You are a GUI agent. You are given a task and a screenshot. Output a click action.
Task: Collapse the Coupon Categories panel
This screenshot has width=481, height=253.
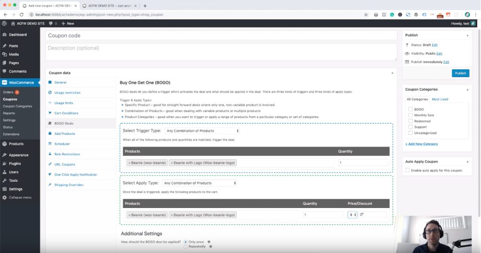click(x=467, y=89)
